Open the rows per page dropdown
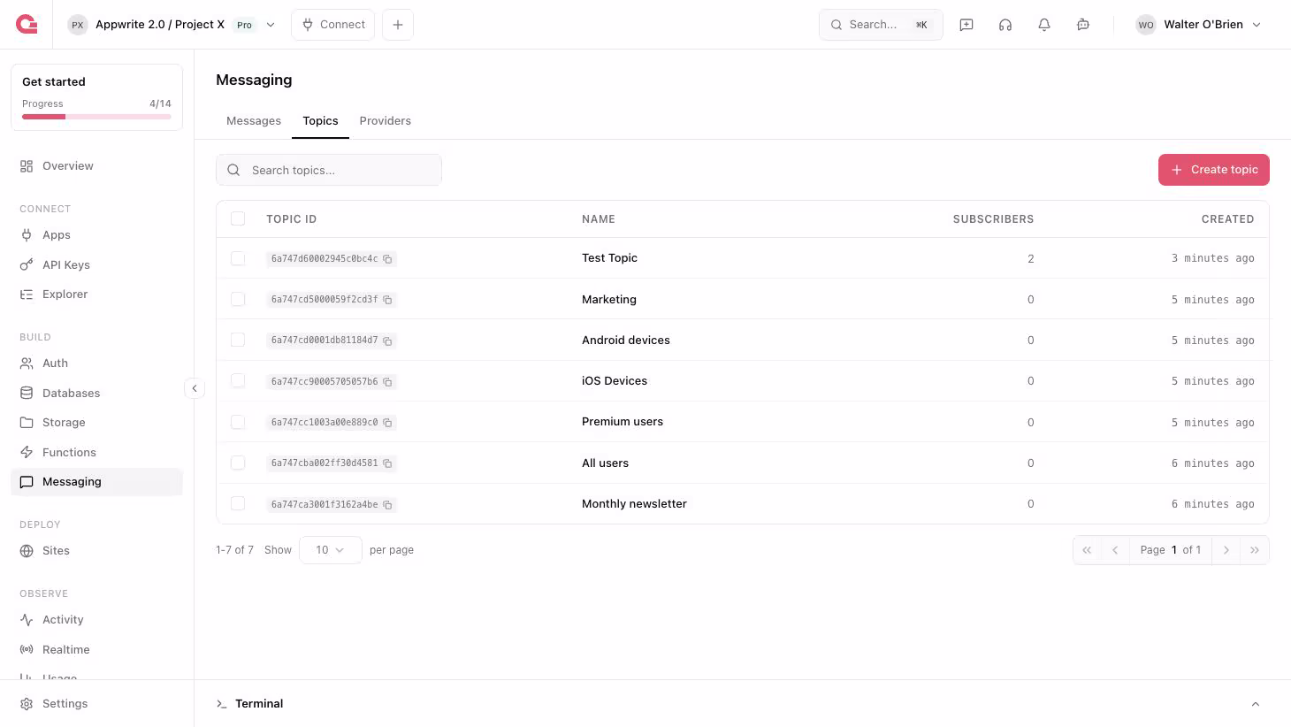 pyautogui.click(x=330, y=550)
